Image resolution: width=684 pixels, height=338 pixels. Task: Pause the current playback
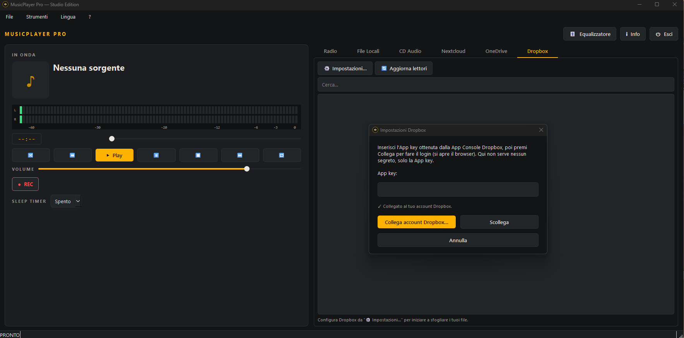tap(156, 155)
